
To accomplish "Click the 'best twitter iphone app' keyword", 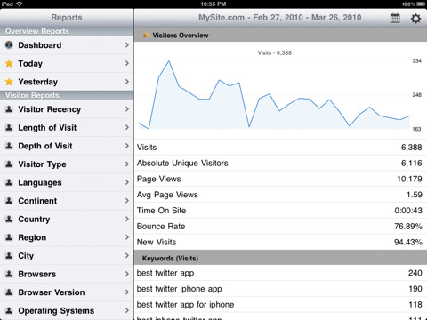I will pyautogui.click(x=281, y=289).
